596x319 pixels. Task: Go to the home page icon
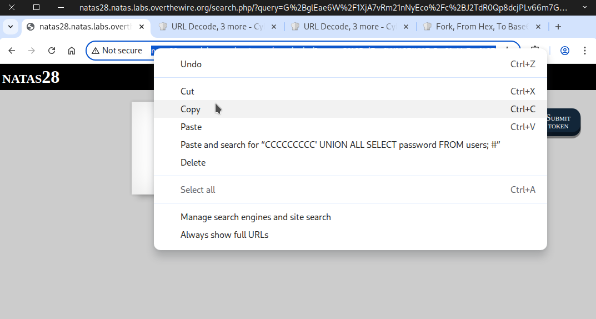pyautogui.click(x=72, y=51)
